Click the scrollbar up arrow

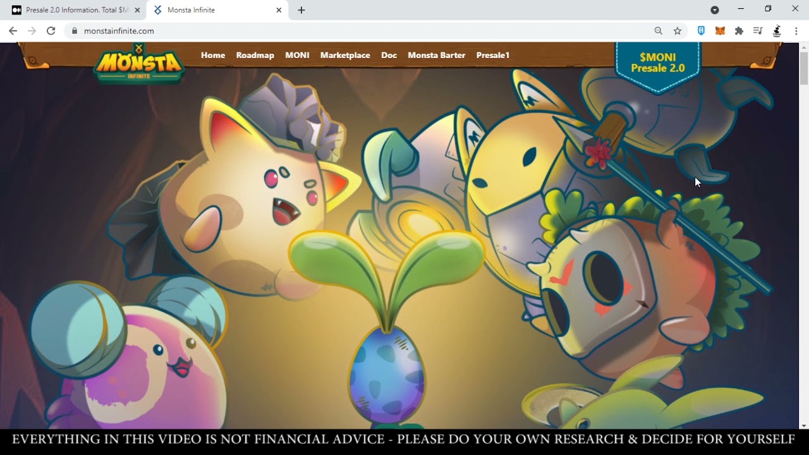pyautogui.click(x=804, y=46)
